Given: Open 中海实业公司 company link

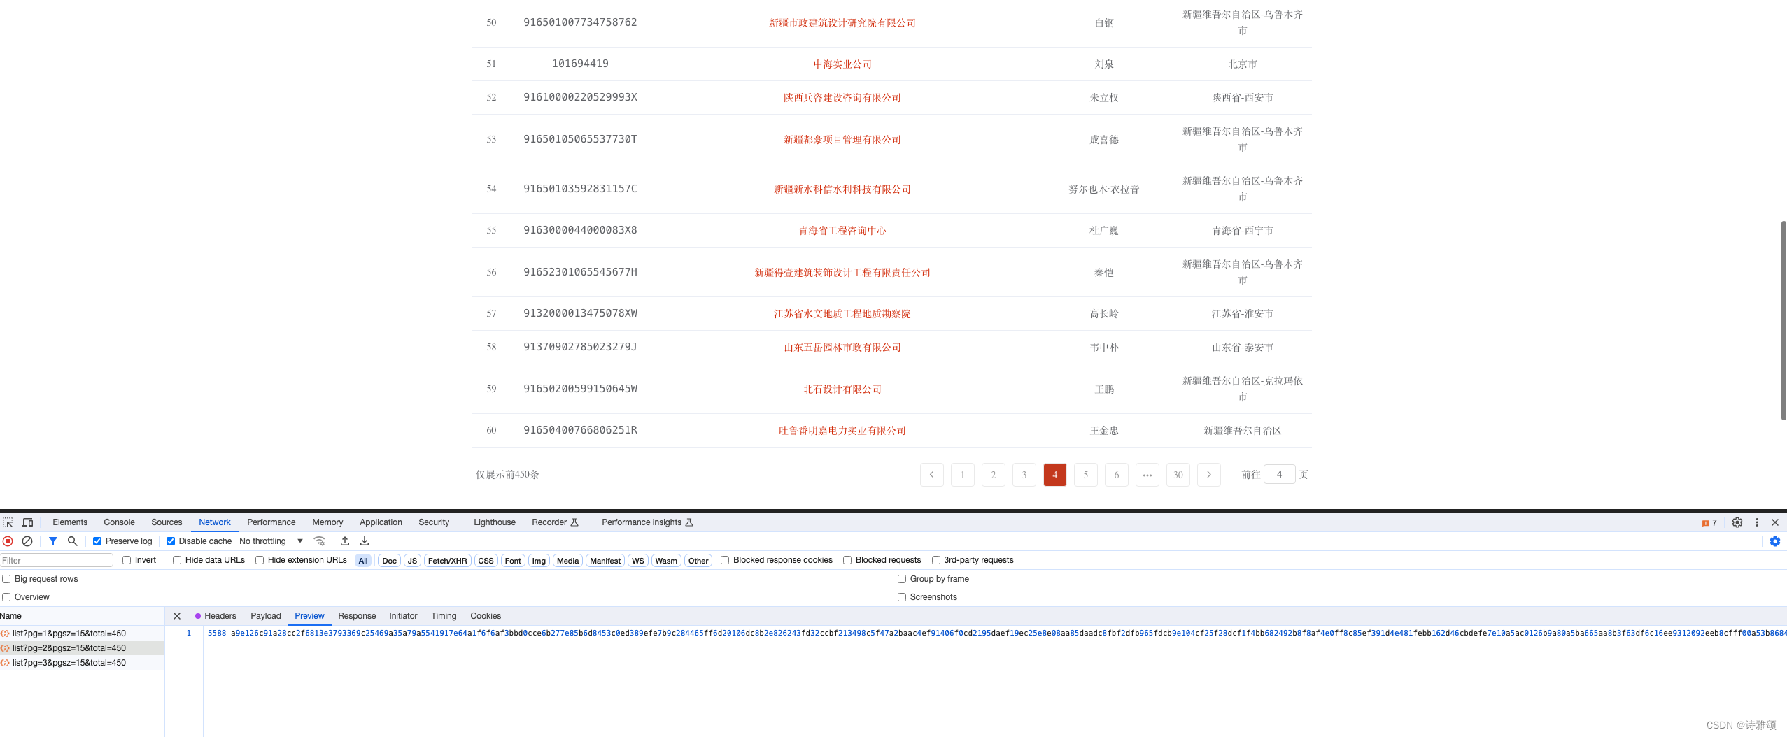Looking at the screenshot, I should coord(842,64).
